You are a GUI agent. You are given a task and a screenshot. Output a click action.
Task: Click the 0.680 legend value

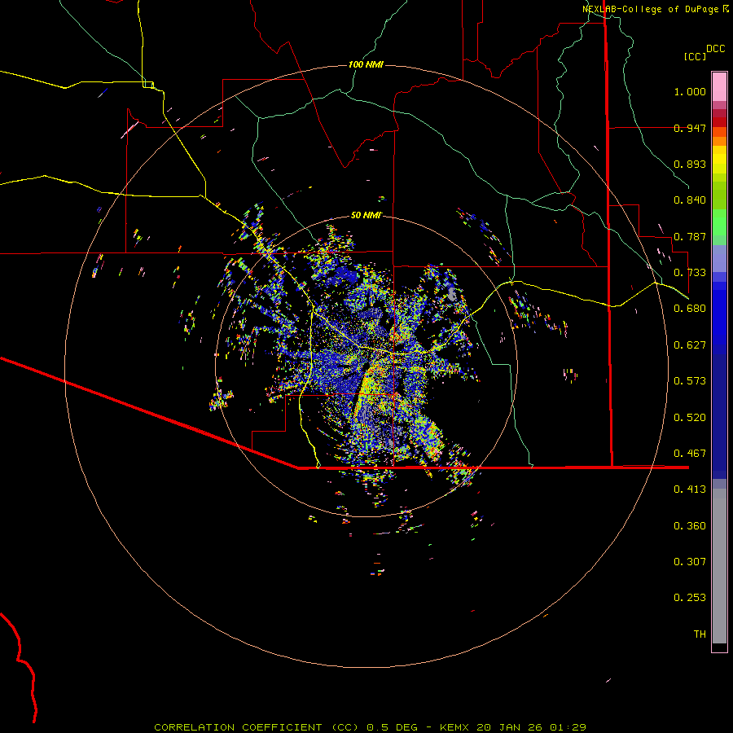coord(690,309)
